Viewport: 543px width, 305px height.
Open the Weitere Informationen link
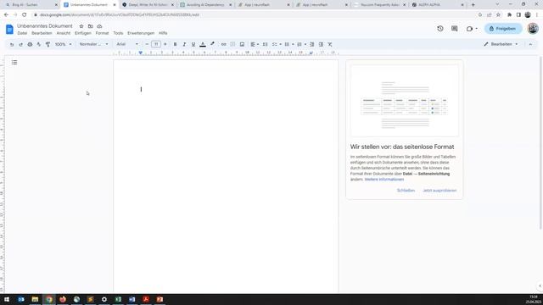(x=384, y=180)
